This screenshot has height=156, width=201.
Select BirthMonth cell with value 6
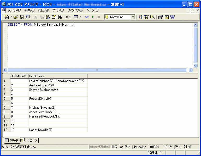(x=19, y=103)
